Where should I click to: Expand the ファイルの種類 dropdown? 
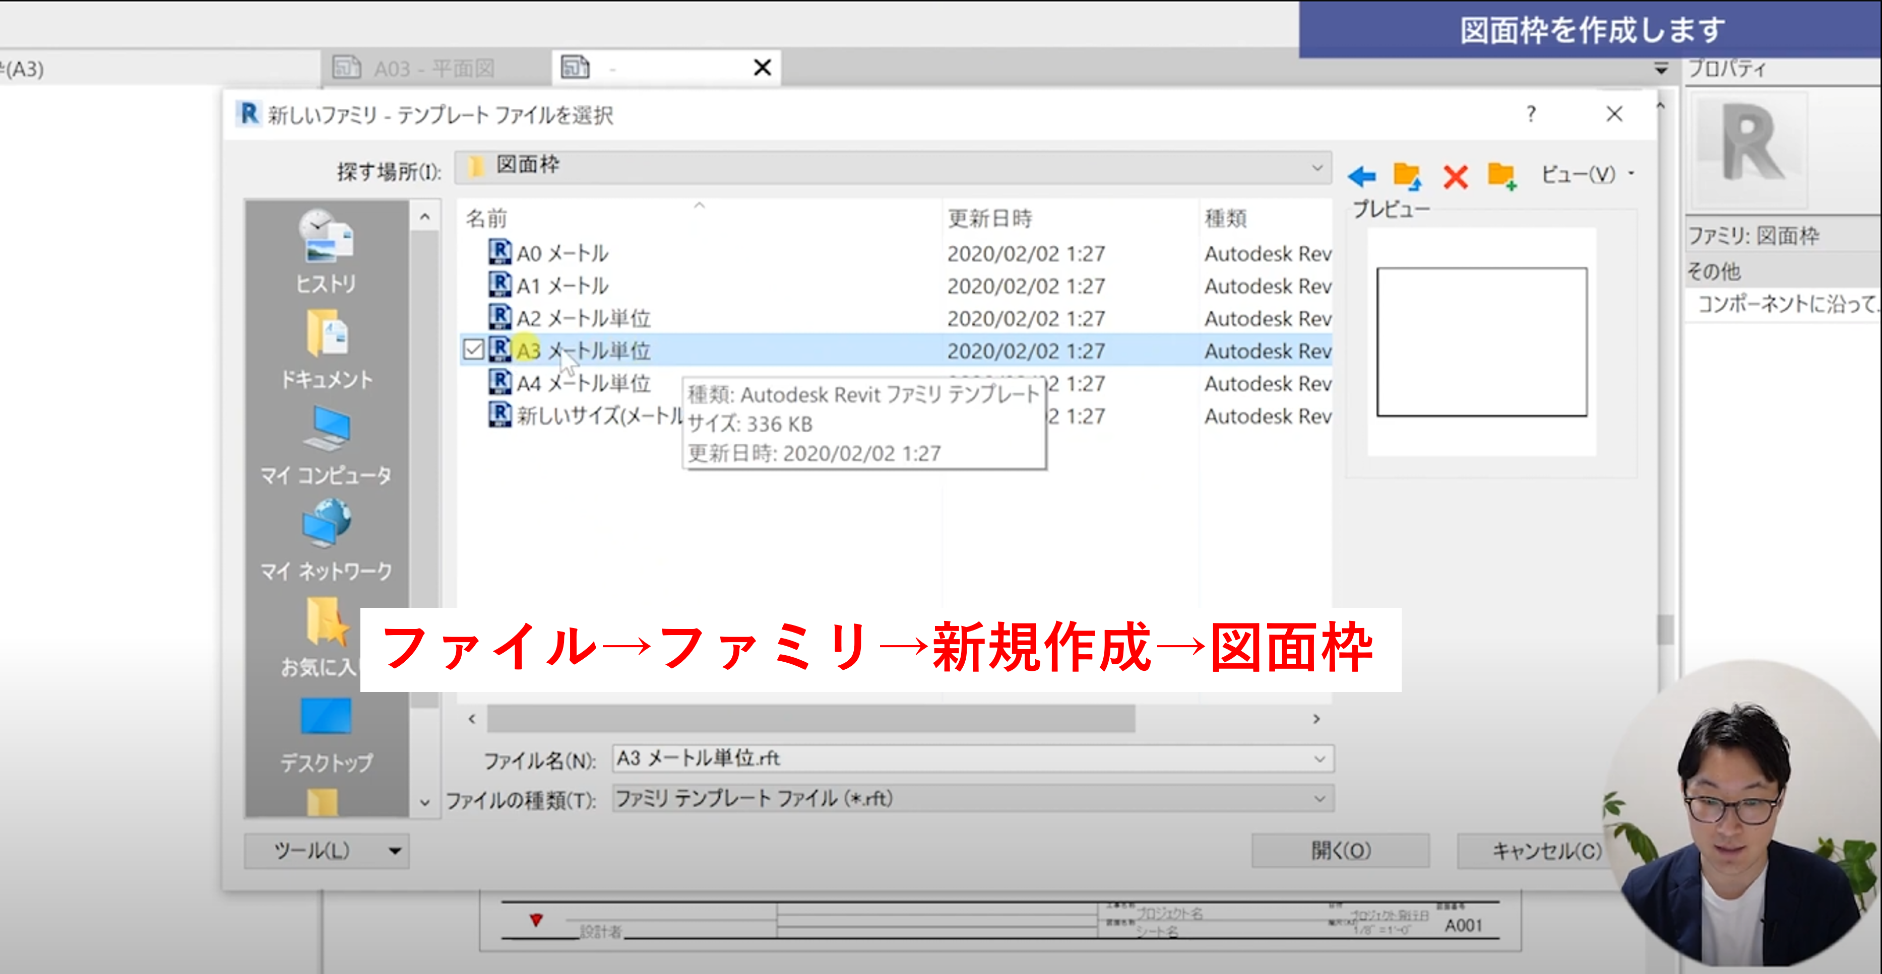click(x=1320, y=799)
